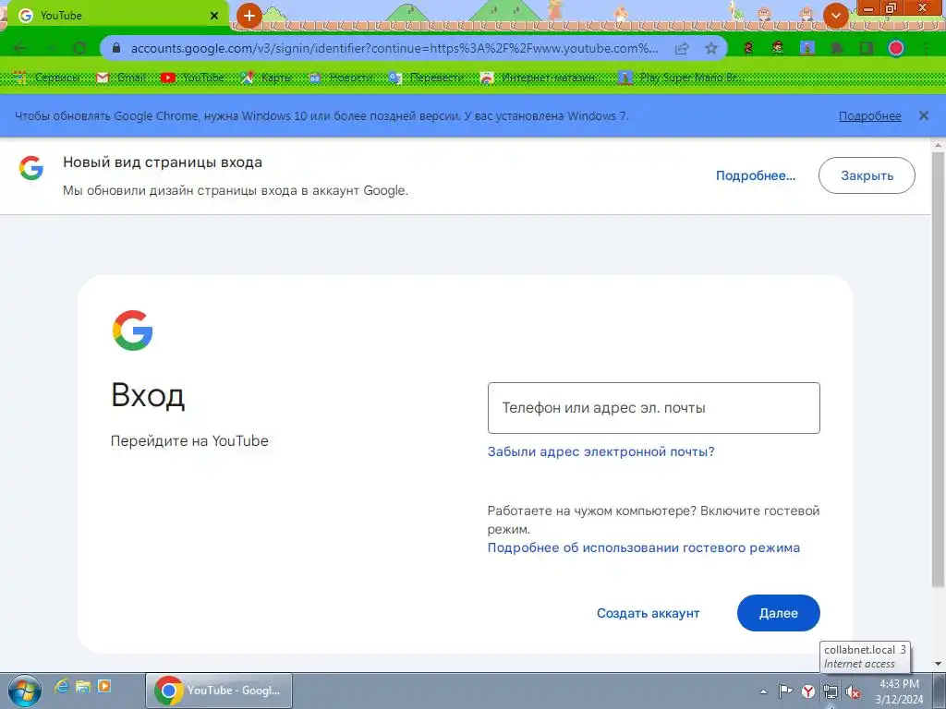
Task: Click the address bar URL
Action: coord(394,48)
